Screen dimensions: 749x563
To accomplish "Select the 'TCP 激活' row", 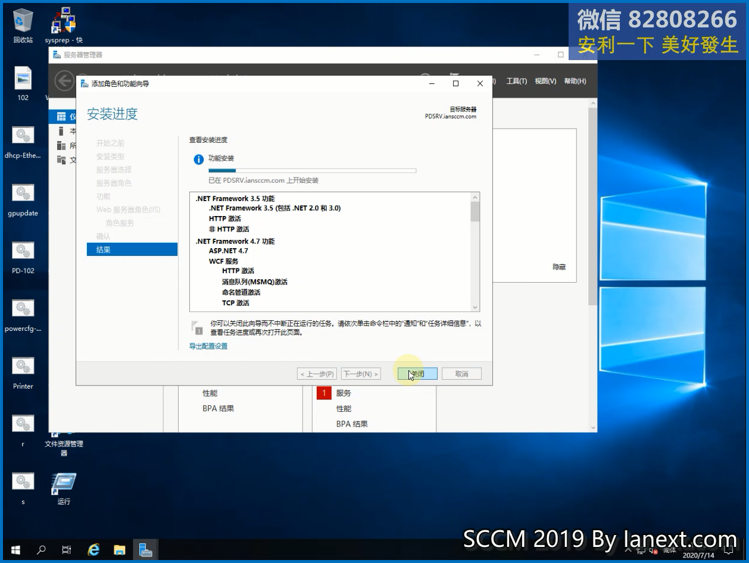I will (x=236, y=303).
